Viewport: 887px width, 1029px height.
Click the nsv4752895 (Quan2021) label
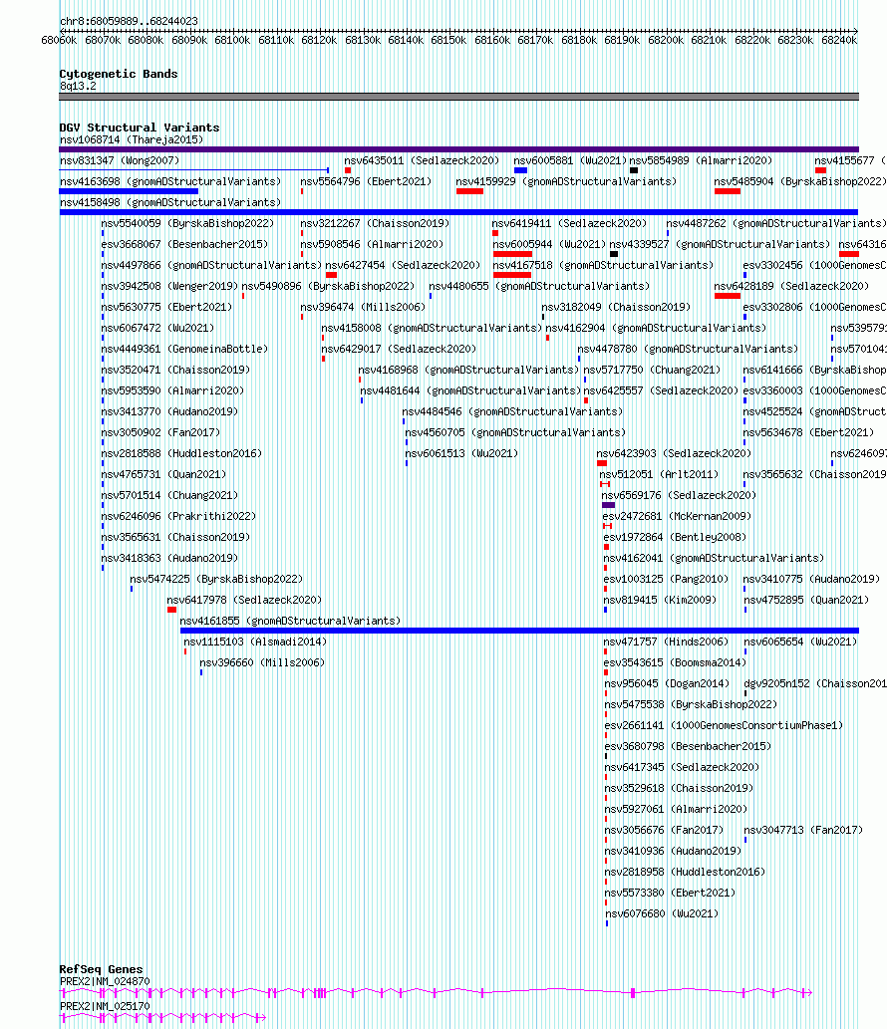point(805,602)
